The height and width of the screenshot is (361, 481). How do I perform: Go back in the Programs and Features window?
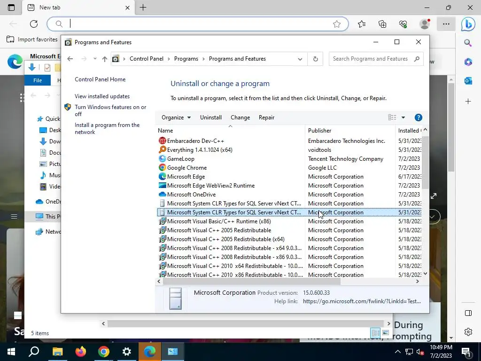point(70,59)
